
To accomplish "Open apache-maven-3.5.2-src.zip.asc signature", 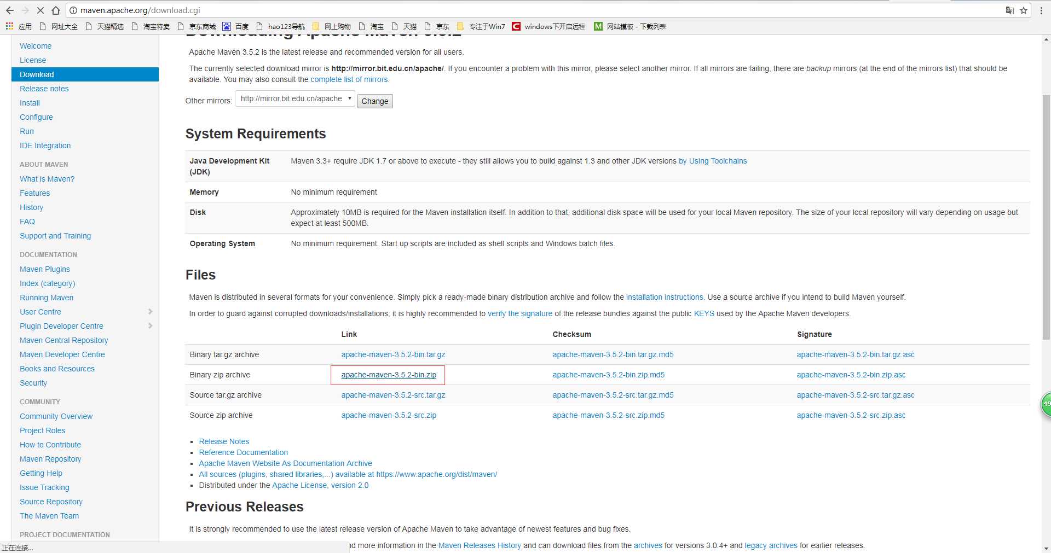I will click(851, 415).
